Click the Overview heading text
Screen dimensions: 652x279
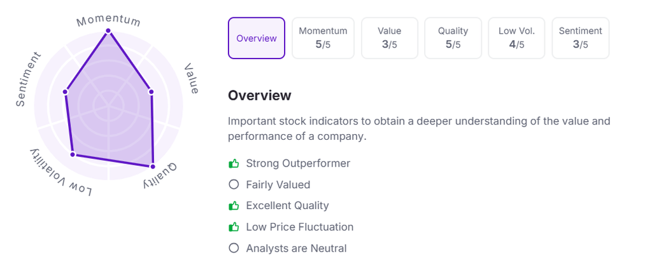coord(260,95)
